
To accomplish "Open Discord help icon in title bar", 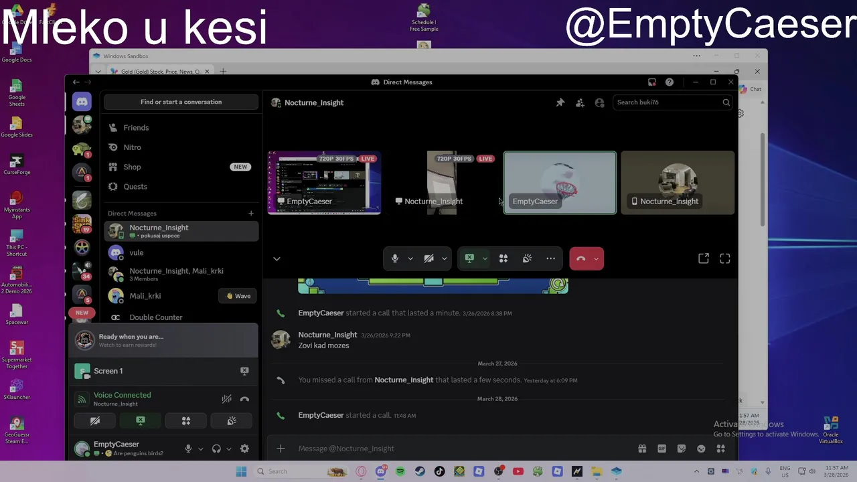I will tap(670, 82).
